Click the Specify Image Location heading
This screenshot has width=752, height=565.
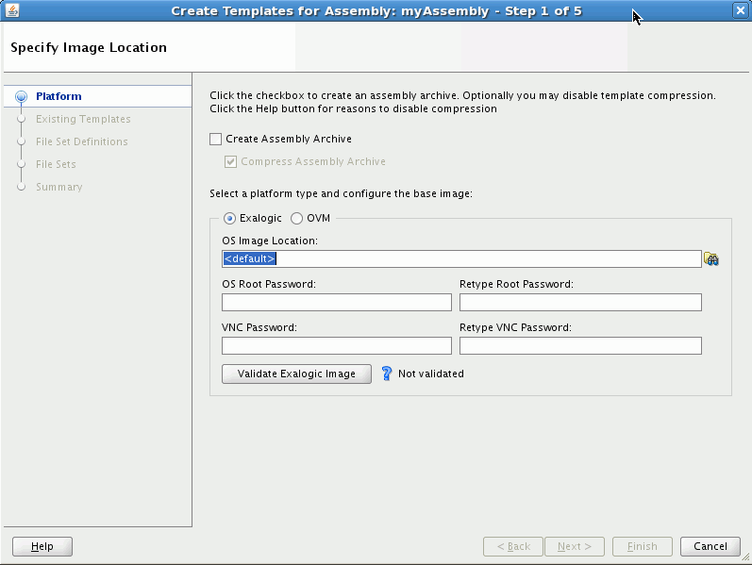pyautogui.click(x=89, y=47)
